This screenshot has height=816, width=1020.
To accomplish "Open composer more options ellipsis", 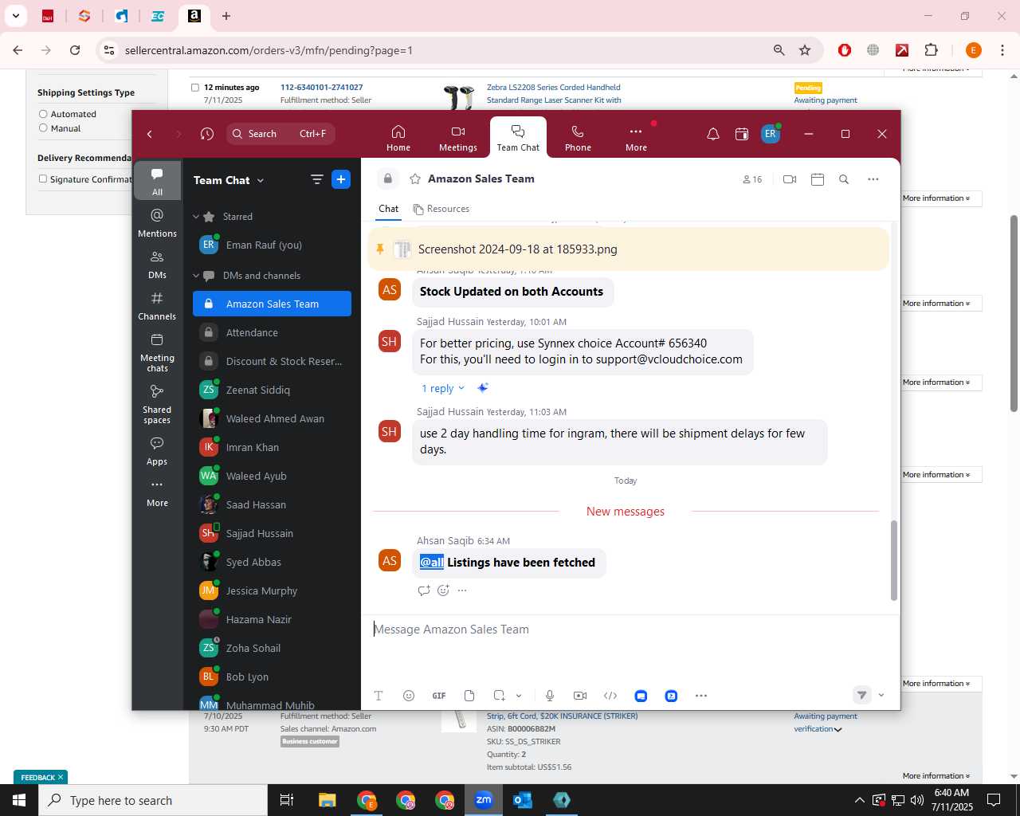I will point(701,696).
